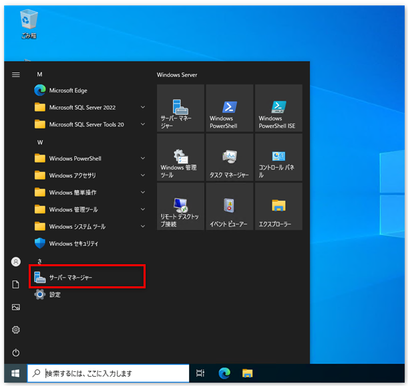Select the Recycle Bin (ごみ箱) desktop icon

pos(29,24)
